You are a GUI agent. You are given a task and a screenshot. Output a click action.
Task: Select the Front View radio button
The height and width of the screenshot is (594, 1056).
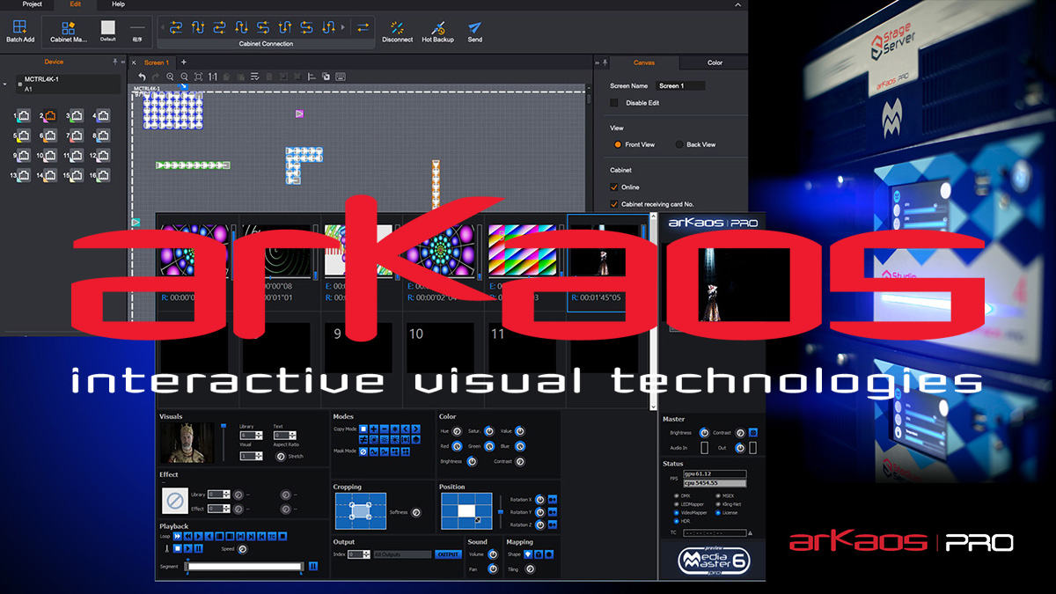click(x=618, y=144)
